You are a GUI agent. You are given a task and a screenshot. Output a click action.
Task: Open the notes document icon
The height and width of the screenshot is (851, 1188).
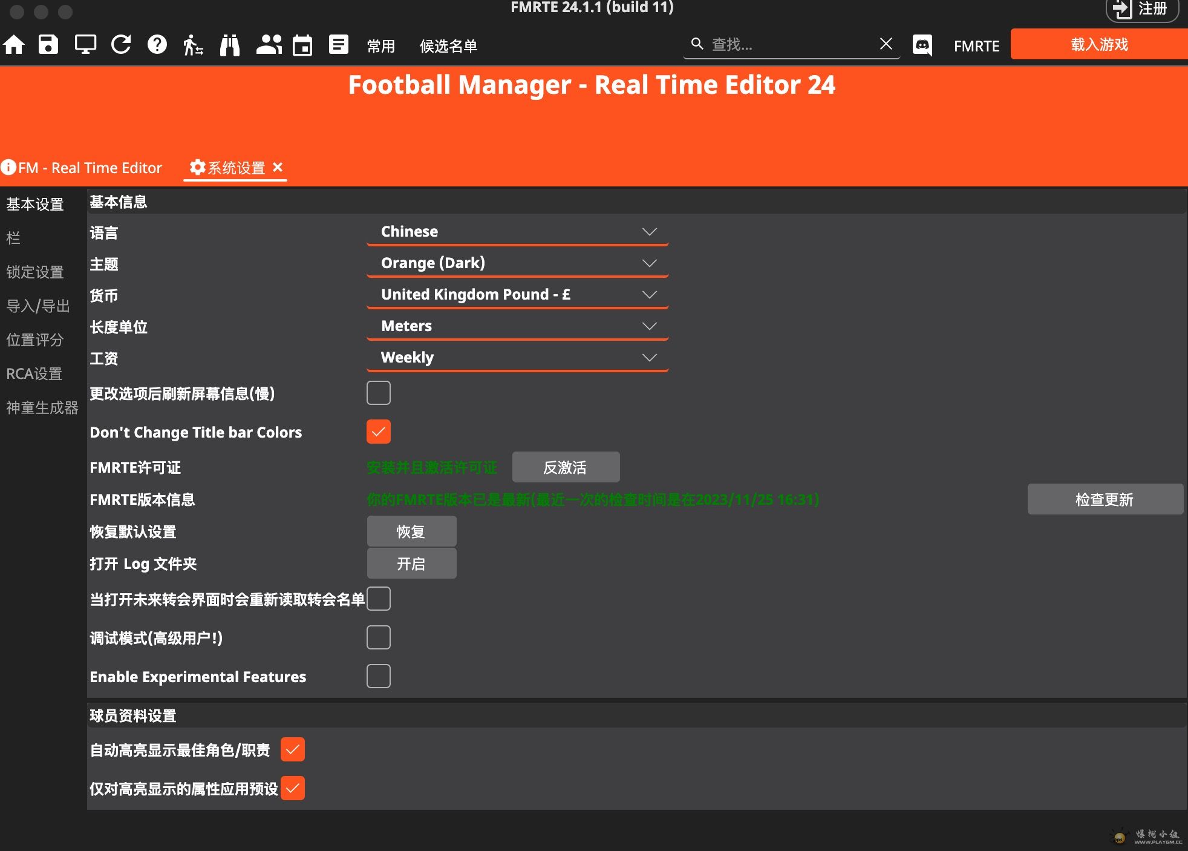pos(339,45)
